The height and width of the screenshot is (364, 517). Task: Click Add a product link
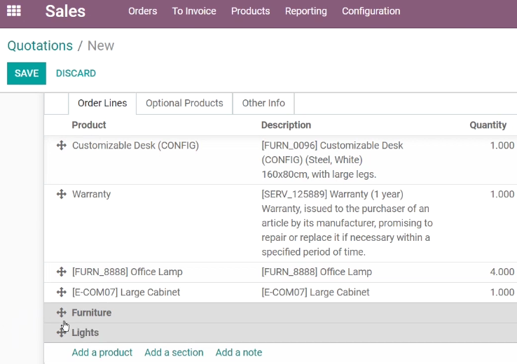pyautogui.click(x=102, y=353)
